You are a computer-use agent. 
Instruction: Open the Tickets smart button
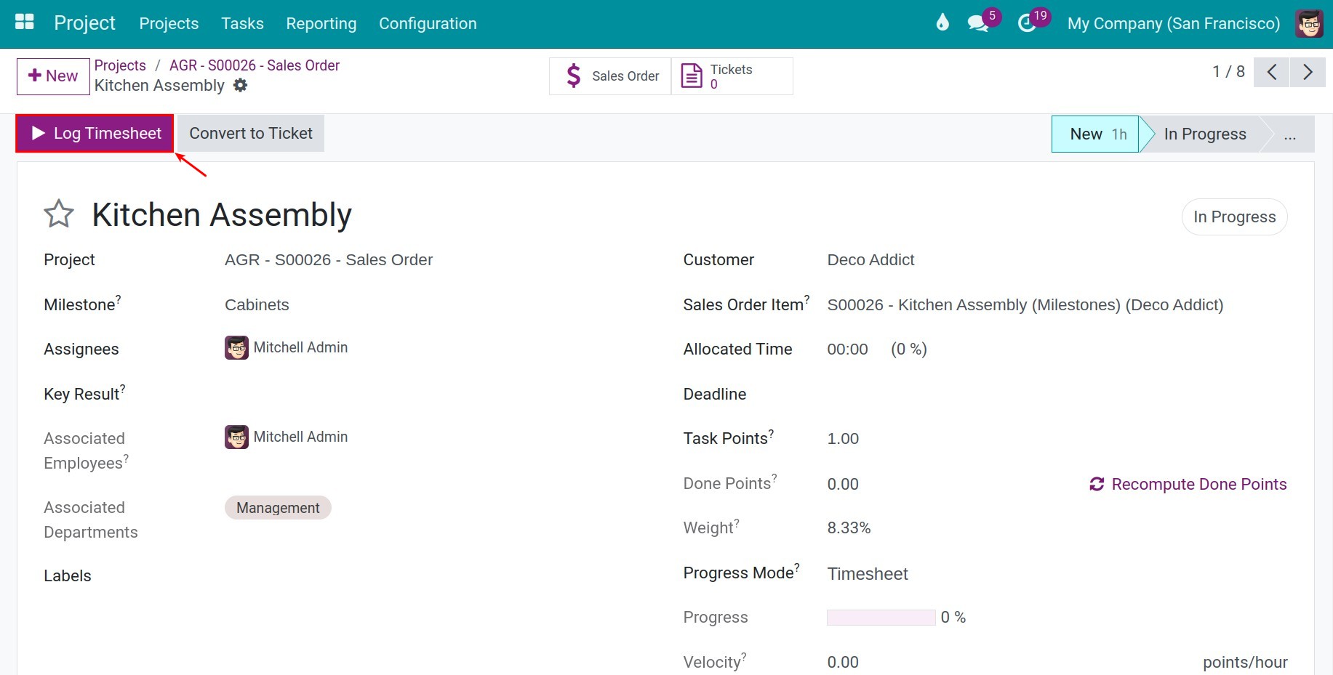[732, 76]
